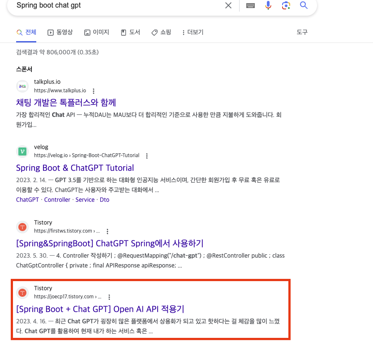This screenshot has width=373, height=341.
Task: Jump to the Dto section sitelink
Action: [x=104, y=200]
